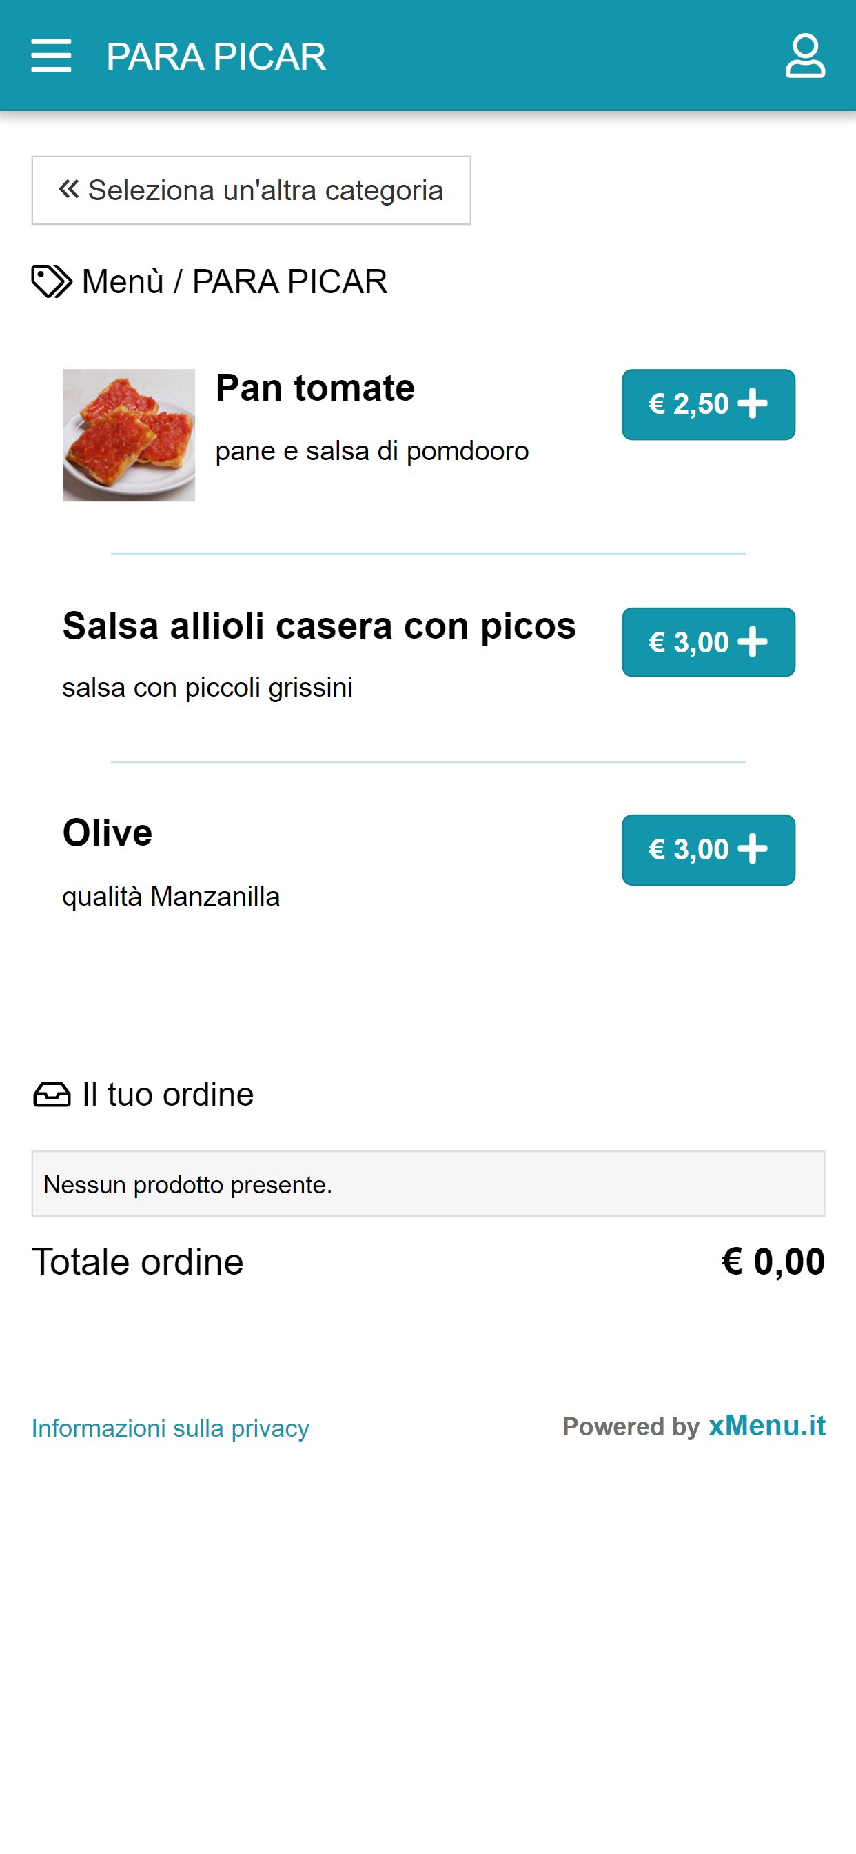Click the Totale ordine € 0,00 amount

(773, 1262)
